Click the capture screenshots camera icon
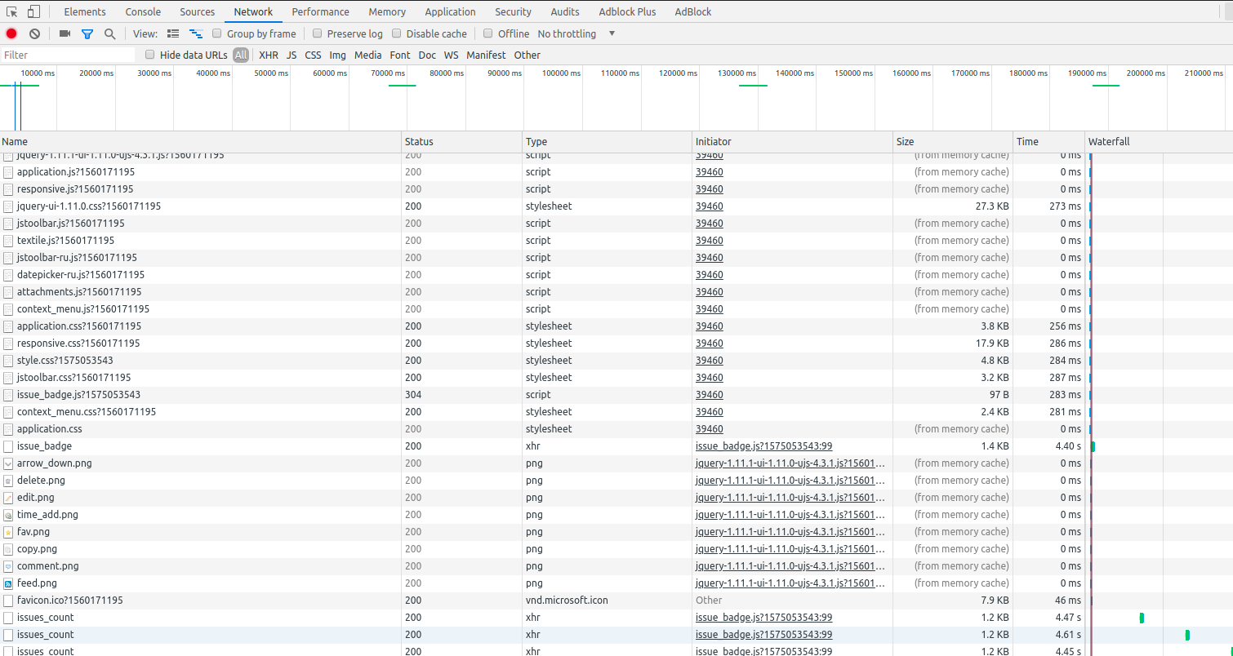The image size is (1233, 656). pyautogui.click(x=65, y=33)
